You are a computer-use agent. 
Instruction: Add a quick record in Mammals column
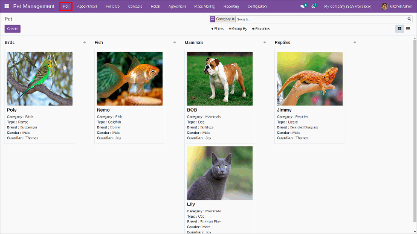click(265, 42)
